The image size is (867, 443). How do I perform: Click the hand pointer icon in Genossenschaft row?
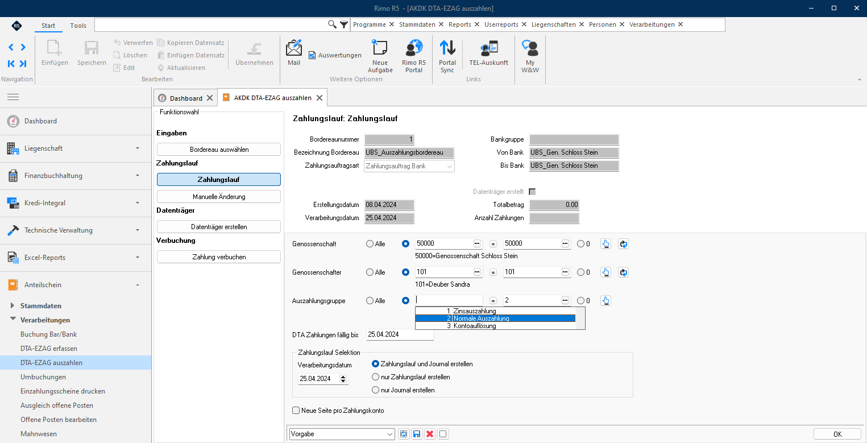coord(606,244)
